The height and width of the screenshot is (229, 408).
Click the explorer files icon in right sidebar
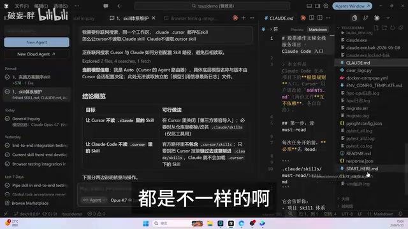(x=354, y=18)
